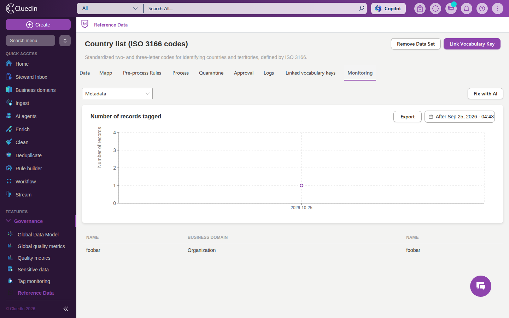Click the Export button
The width and height of the screenshot is (509, 318).
(x=408, y=117)
